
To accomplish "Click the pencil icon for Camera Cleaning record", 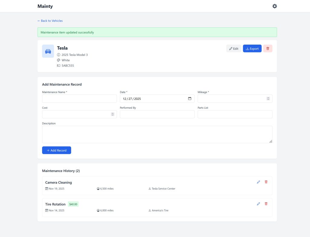I will 258,182.
